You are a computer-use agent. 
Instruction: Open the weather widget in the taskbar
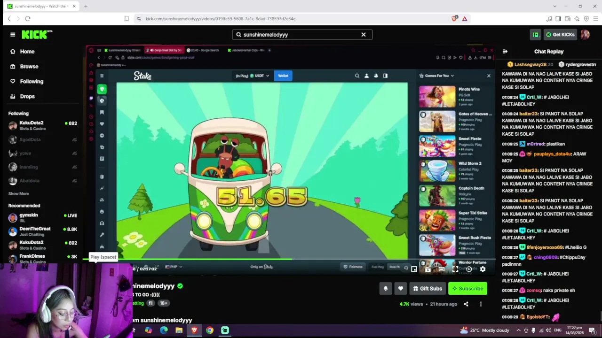(485, 330)
